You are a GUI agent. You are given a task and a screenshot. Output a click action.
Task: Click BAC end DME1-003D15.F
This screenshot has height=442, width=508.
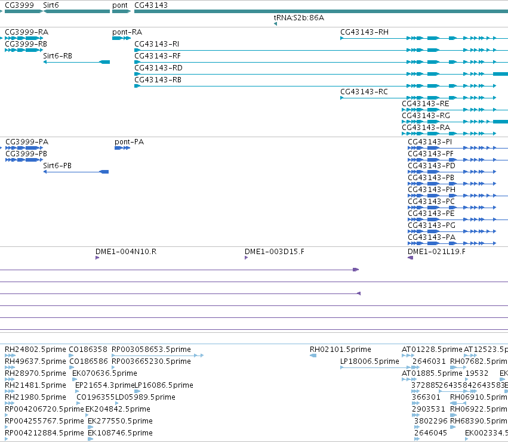coord(275,252)
